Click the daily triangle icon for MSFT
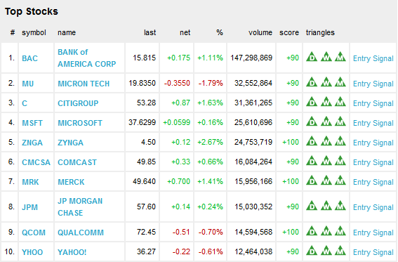This screenshot has height=262, width=398. 312,122
